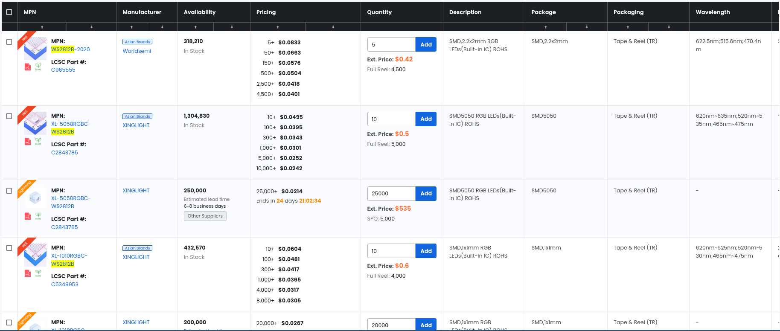The height and width of the screenshot is (331, 780).
Task: Add 5 units of WS2812B-2020 to cart
Action: coord(426,44)
